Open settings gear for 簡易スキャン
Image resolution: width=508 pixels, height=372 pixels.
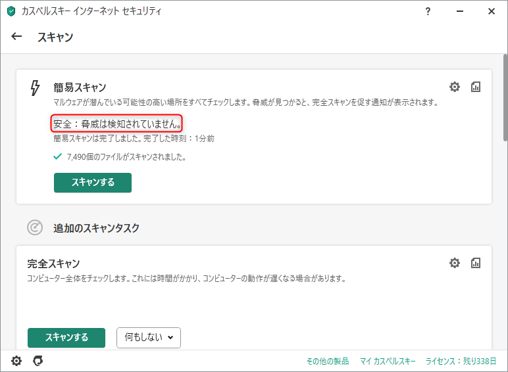455,87
